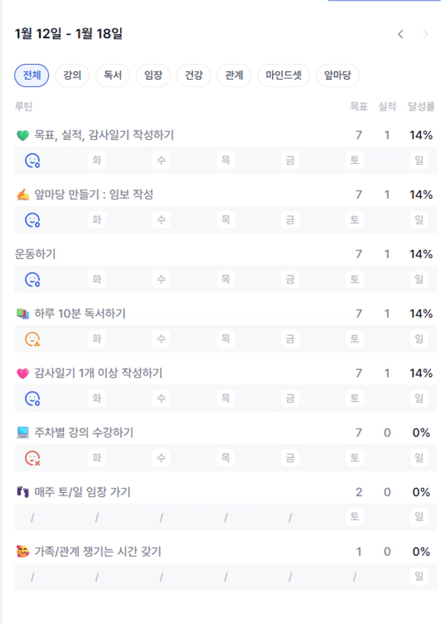
Task: Open the 앞마당 category tab
Action: pos(338,76)
